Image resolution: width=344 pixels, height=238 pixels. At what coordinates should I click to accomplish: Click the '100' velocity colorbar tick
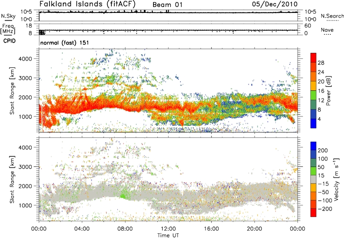[x=323, y=159]
